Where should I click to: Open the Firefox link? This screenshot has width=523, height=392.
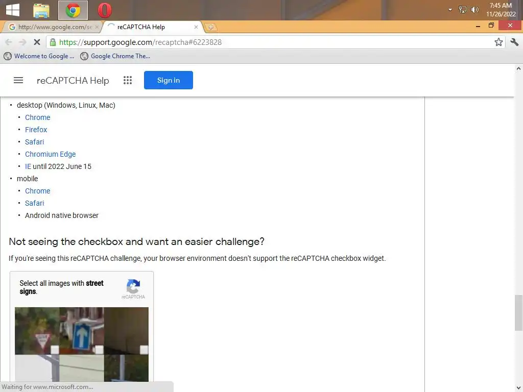36,130
